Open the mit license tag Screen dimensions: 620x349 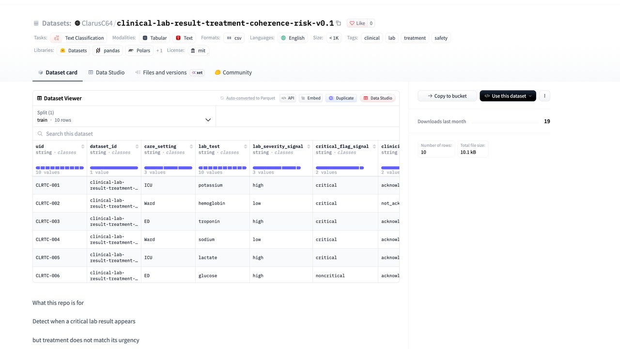click(x=199, y=50)
